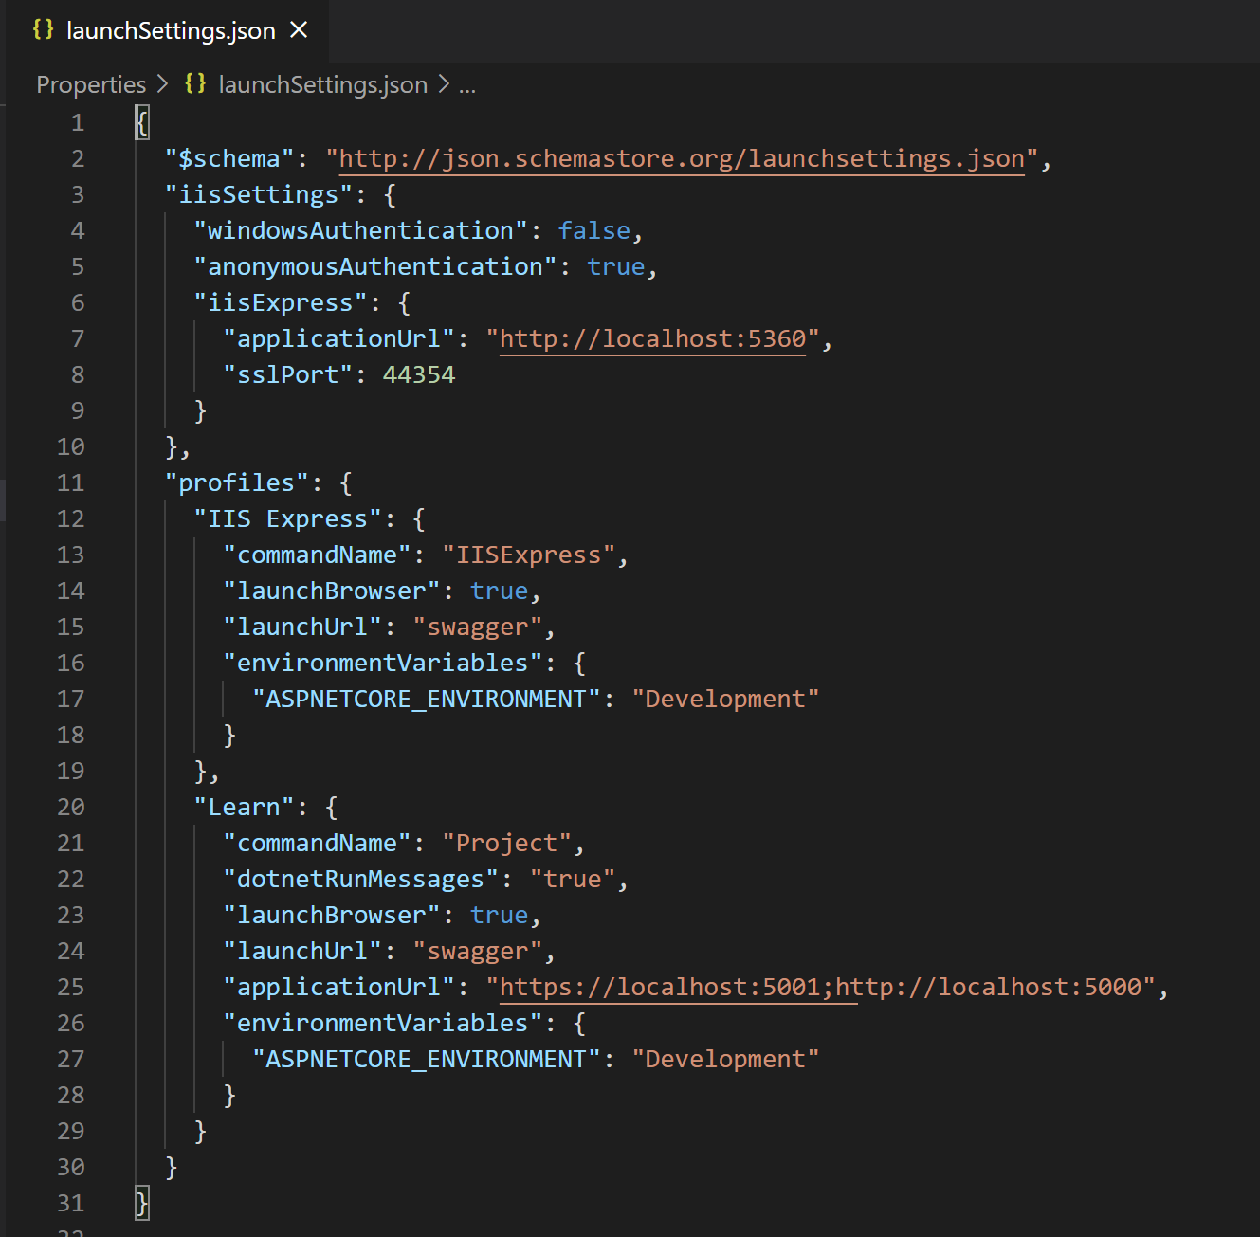Place cursor on the sslPort value 44354
This screenshot has height=1237, width=1260.
point(420,373)
